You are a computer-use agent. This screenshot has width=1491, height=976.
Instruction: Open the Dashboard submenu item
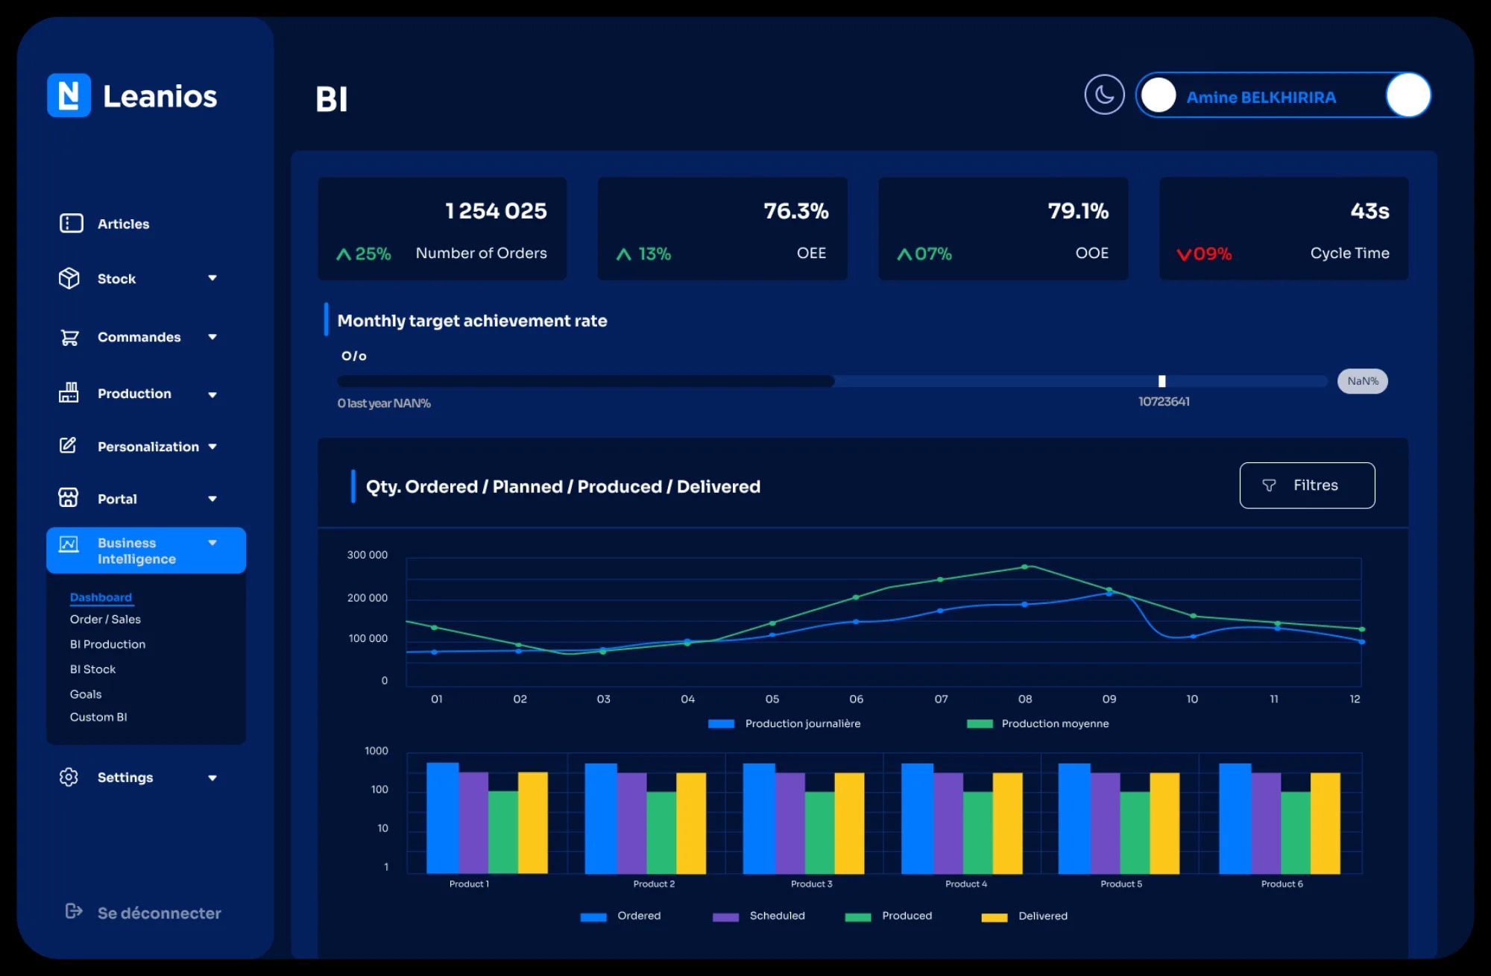[101, 597]
